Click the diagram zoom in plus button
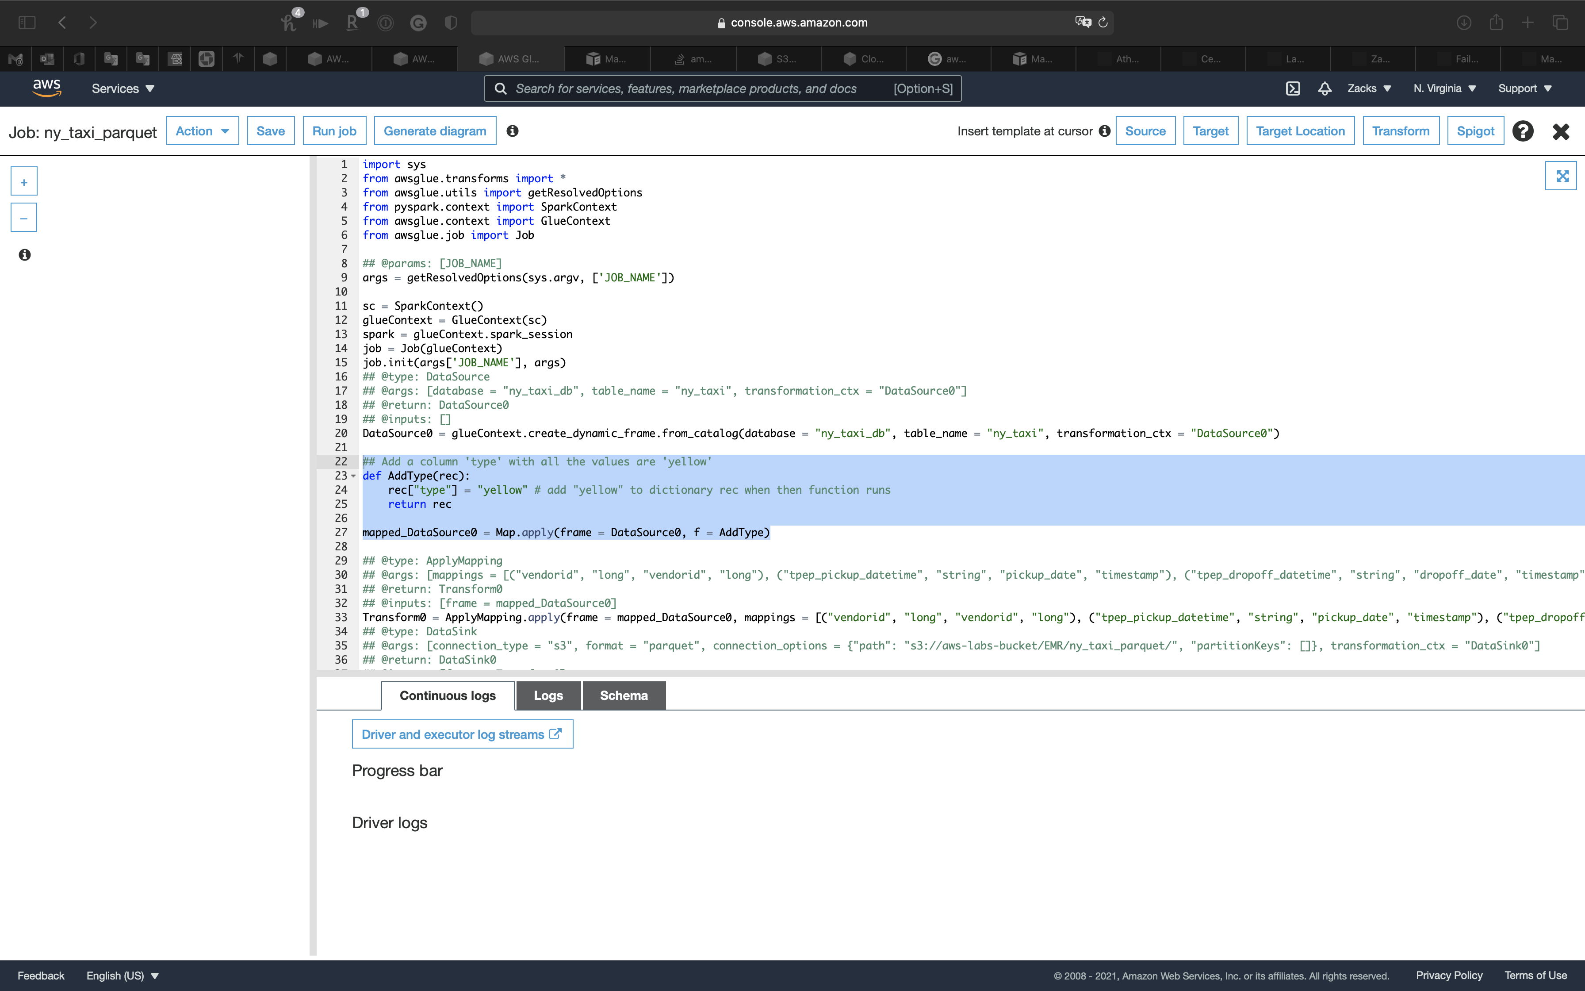 click(23, 181)
